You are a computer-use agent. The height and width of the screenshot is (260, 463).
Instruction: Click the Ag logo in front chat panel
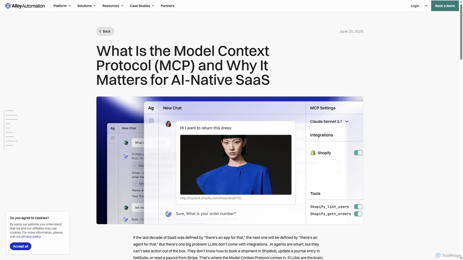click(151, 108)
